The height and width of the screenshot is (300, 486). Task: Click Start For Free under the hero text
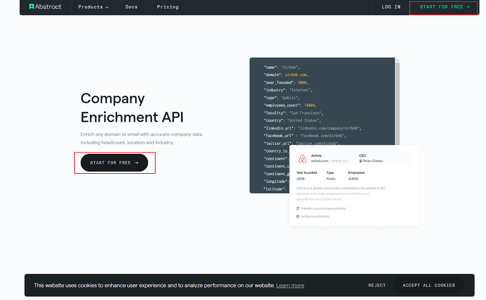point(114,163)
